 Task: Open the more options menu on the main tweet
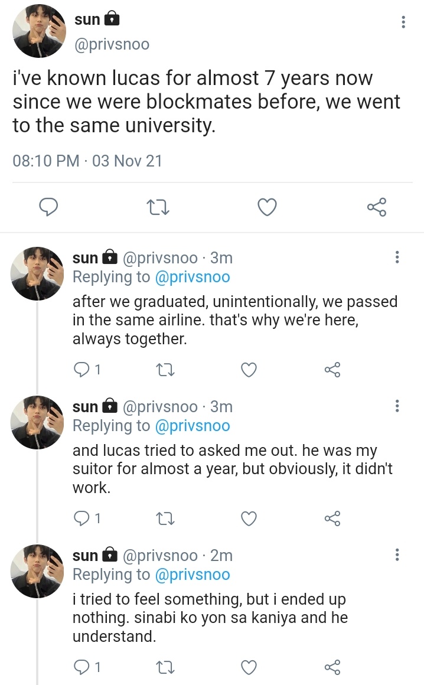[x=403, y=22]
